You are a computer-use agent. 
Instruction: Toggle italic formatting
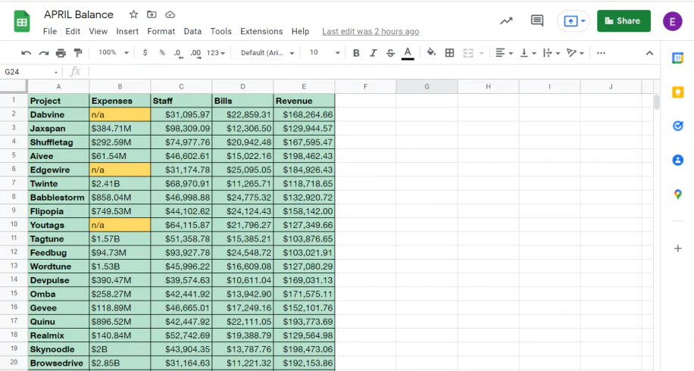(373, 53)
